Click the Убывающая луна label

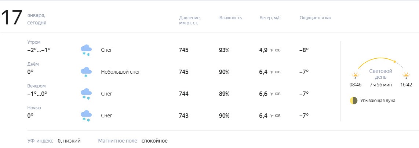pyautogui.click(x=378, y=101)
